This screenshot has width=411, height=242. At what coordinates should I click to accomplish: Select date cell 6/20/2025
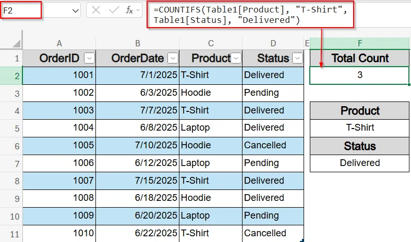(x=138, y=216)
